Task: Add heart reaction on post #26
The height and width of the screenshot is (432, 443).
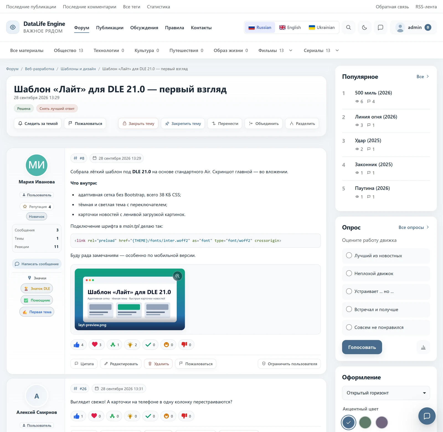Action: click(x=96, y=416)
